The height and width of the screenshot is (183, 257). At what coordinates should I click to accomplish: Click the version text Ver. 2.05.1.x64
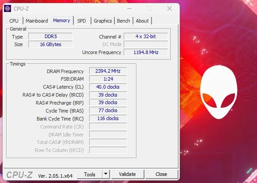(55, 176)
